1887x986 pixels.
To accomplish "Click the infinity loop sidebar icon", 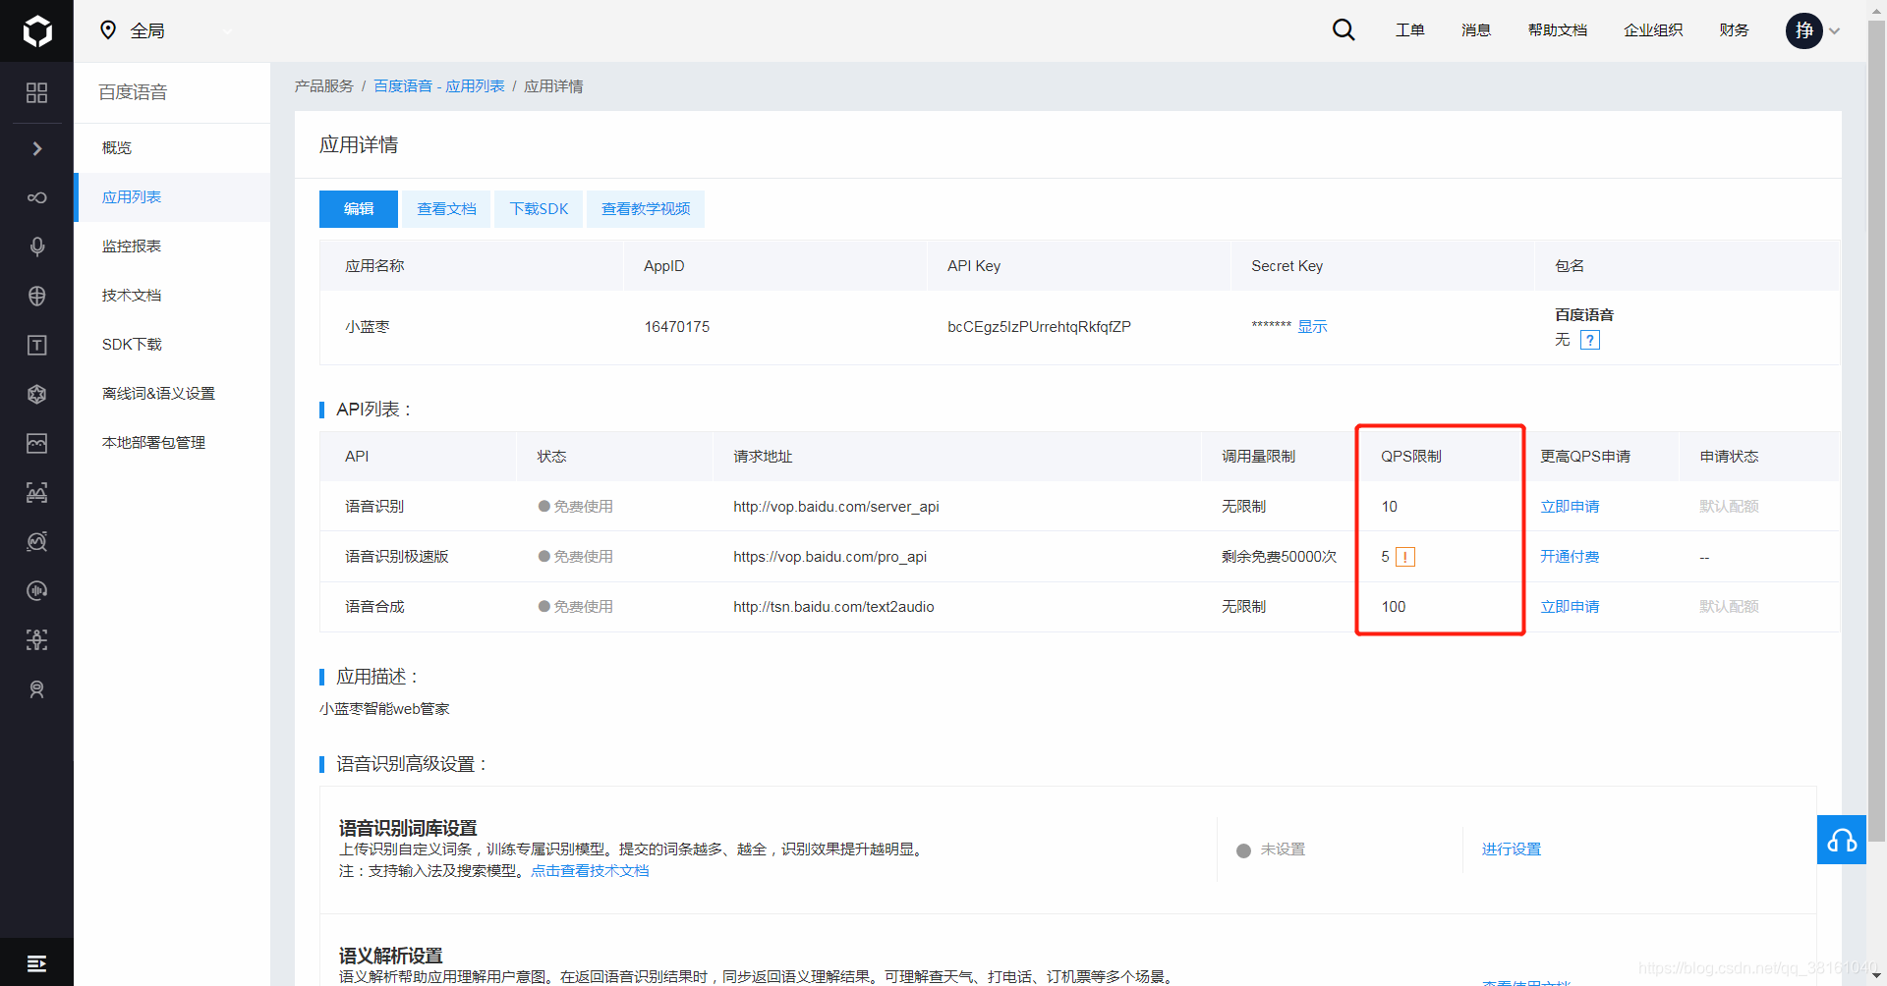I will point(36,197).
